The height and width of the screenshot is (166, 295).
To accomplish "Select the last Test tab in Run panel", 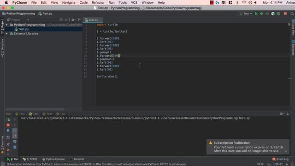I will pos(61,114).
